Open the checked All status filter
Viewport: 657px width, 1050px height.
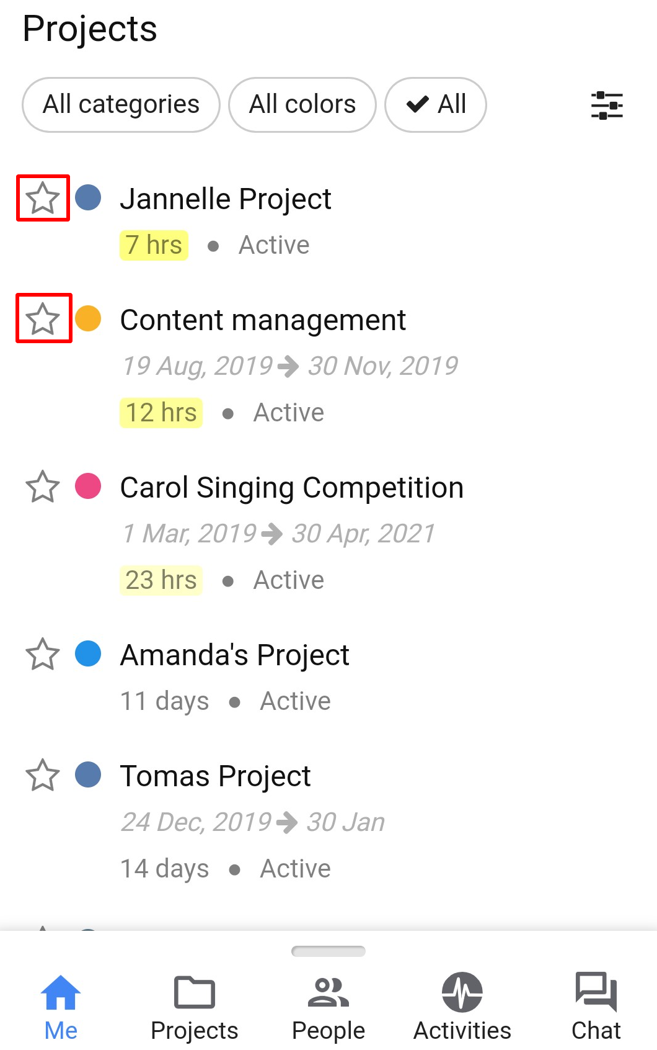(436, 105)
